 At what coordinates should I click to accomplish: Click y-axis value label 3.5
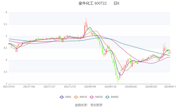(5, 72)
